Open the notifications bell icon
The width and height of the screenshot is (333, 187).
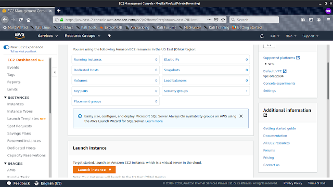click(262, 36)
